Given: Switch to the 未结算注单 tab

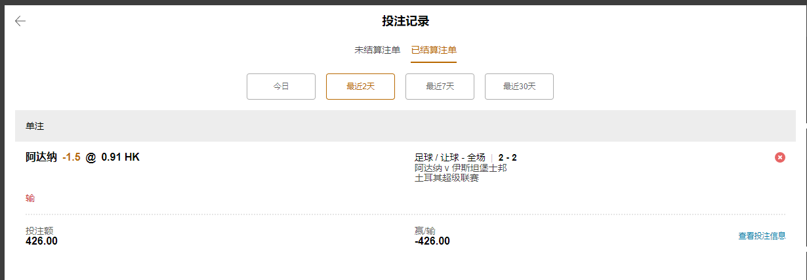Looking at the screenshot, I should (377, 50).
